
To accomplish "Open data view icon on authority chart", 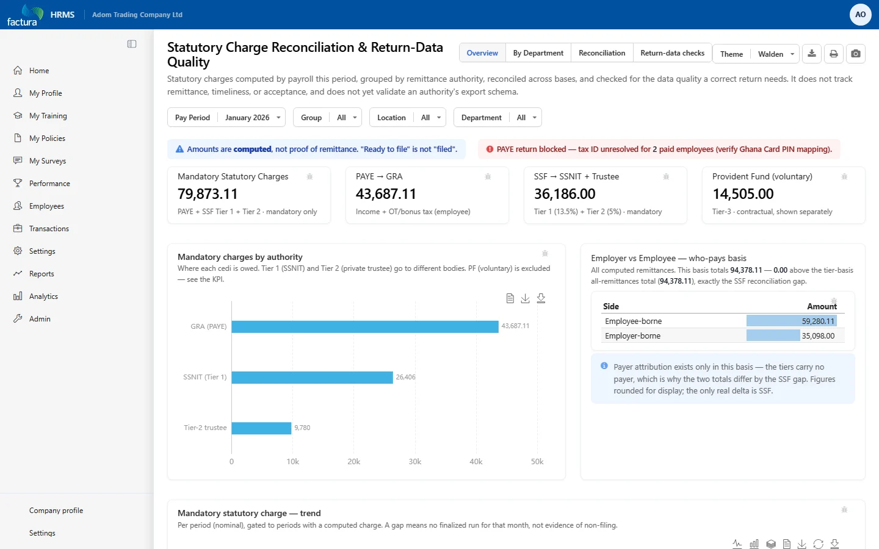I will 510,298.
